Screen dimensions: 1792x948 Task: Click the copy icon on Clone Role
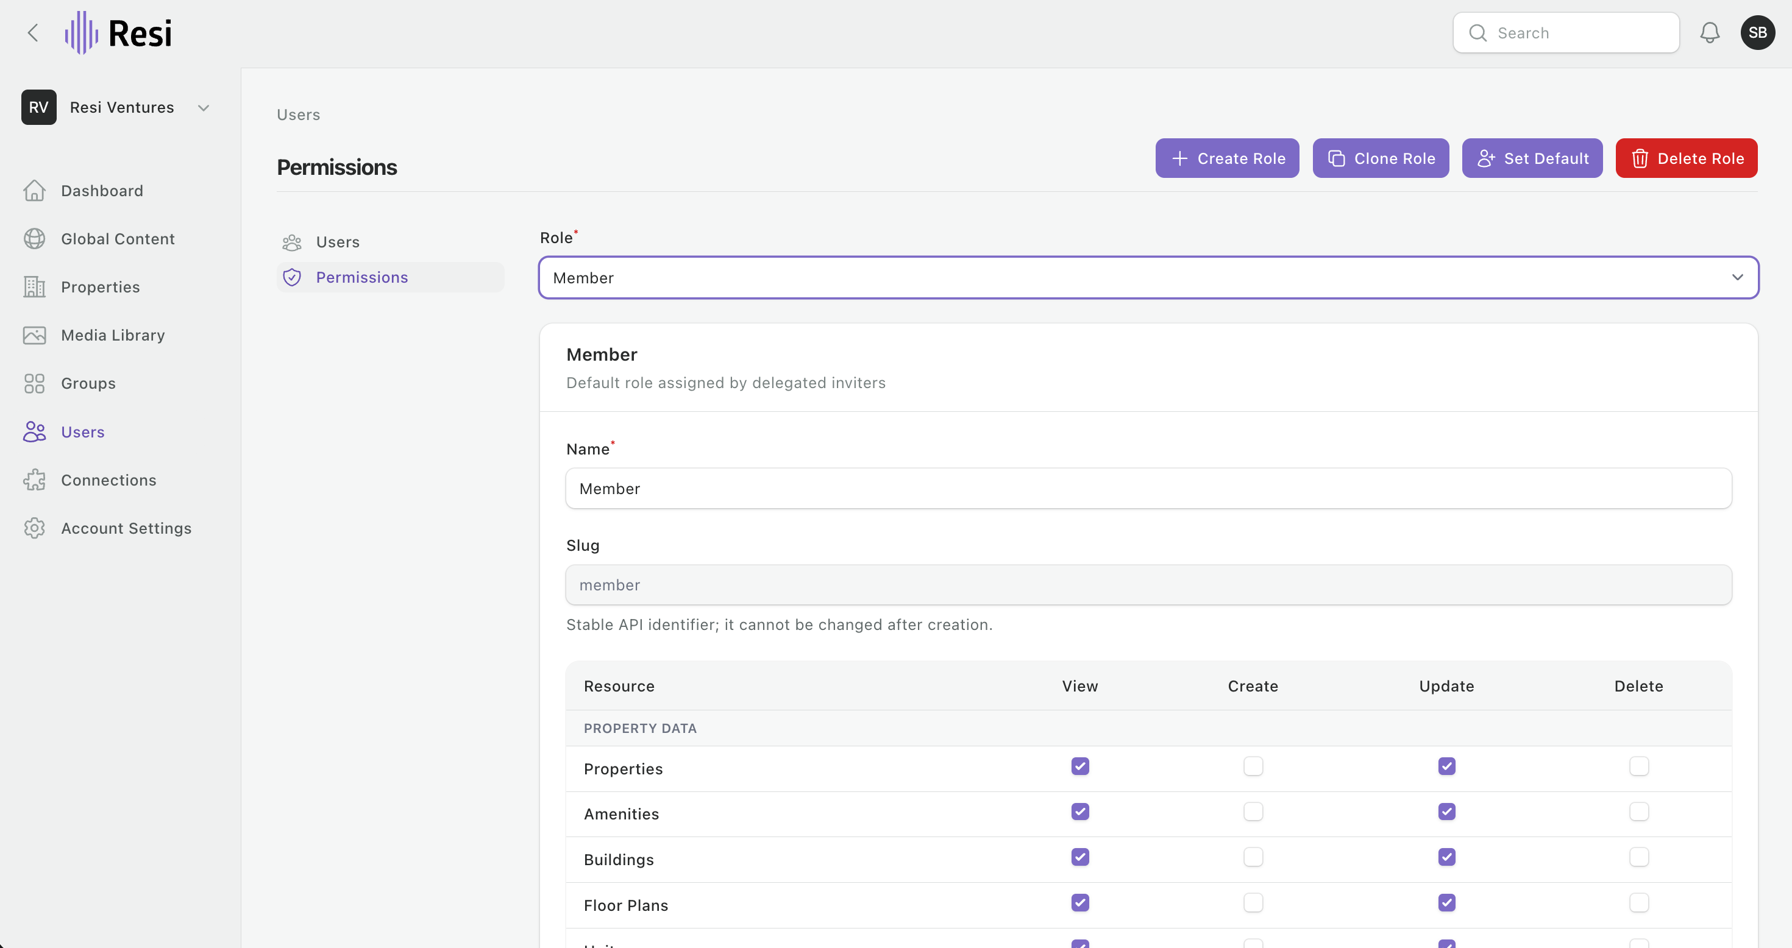[1336, 158]
